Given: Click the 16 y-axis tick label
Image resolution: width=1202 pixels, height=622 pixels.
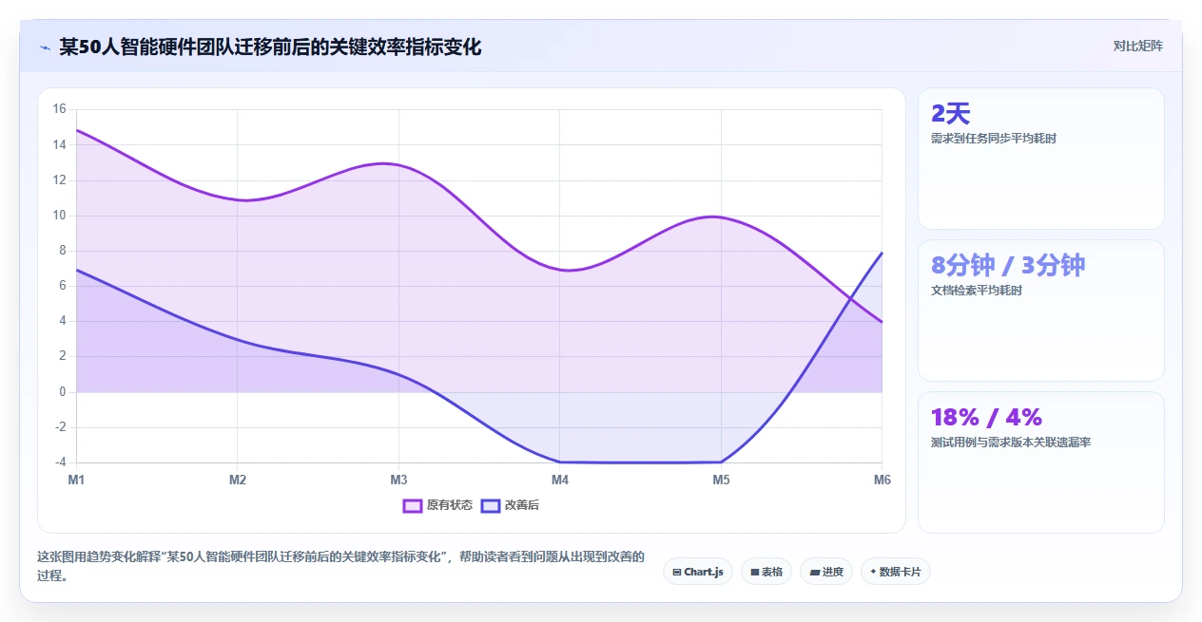Looking at the screenshot, I should (x=59, y=109).
